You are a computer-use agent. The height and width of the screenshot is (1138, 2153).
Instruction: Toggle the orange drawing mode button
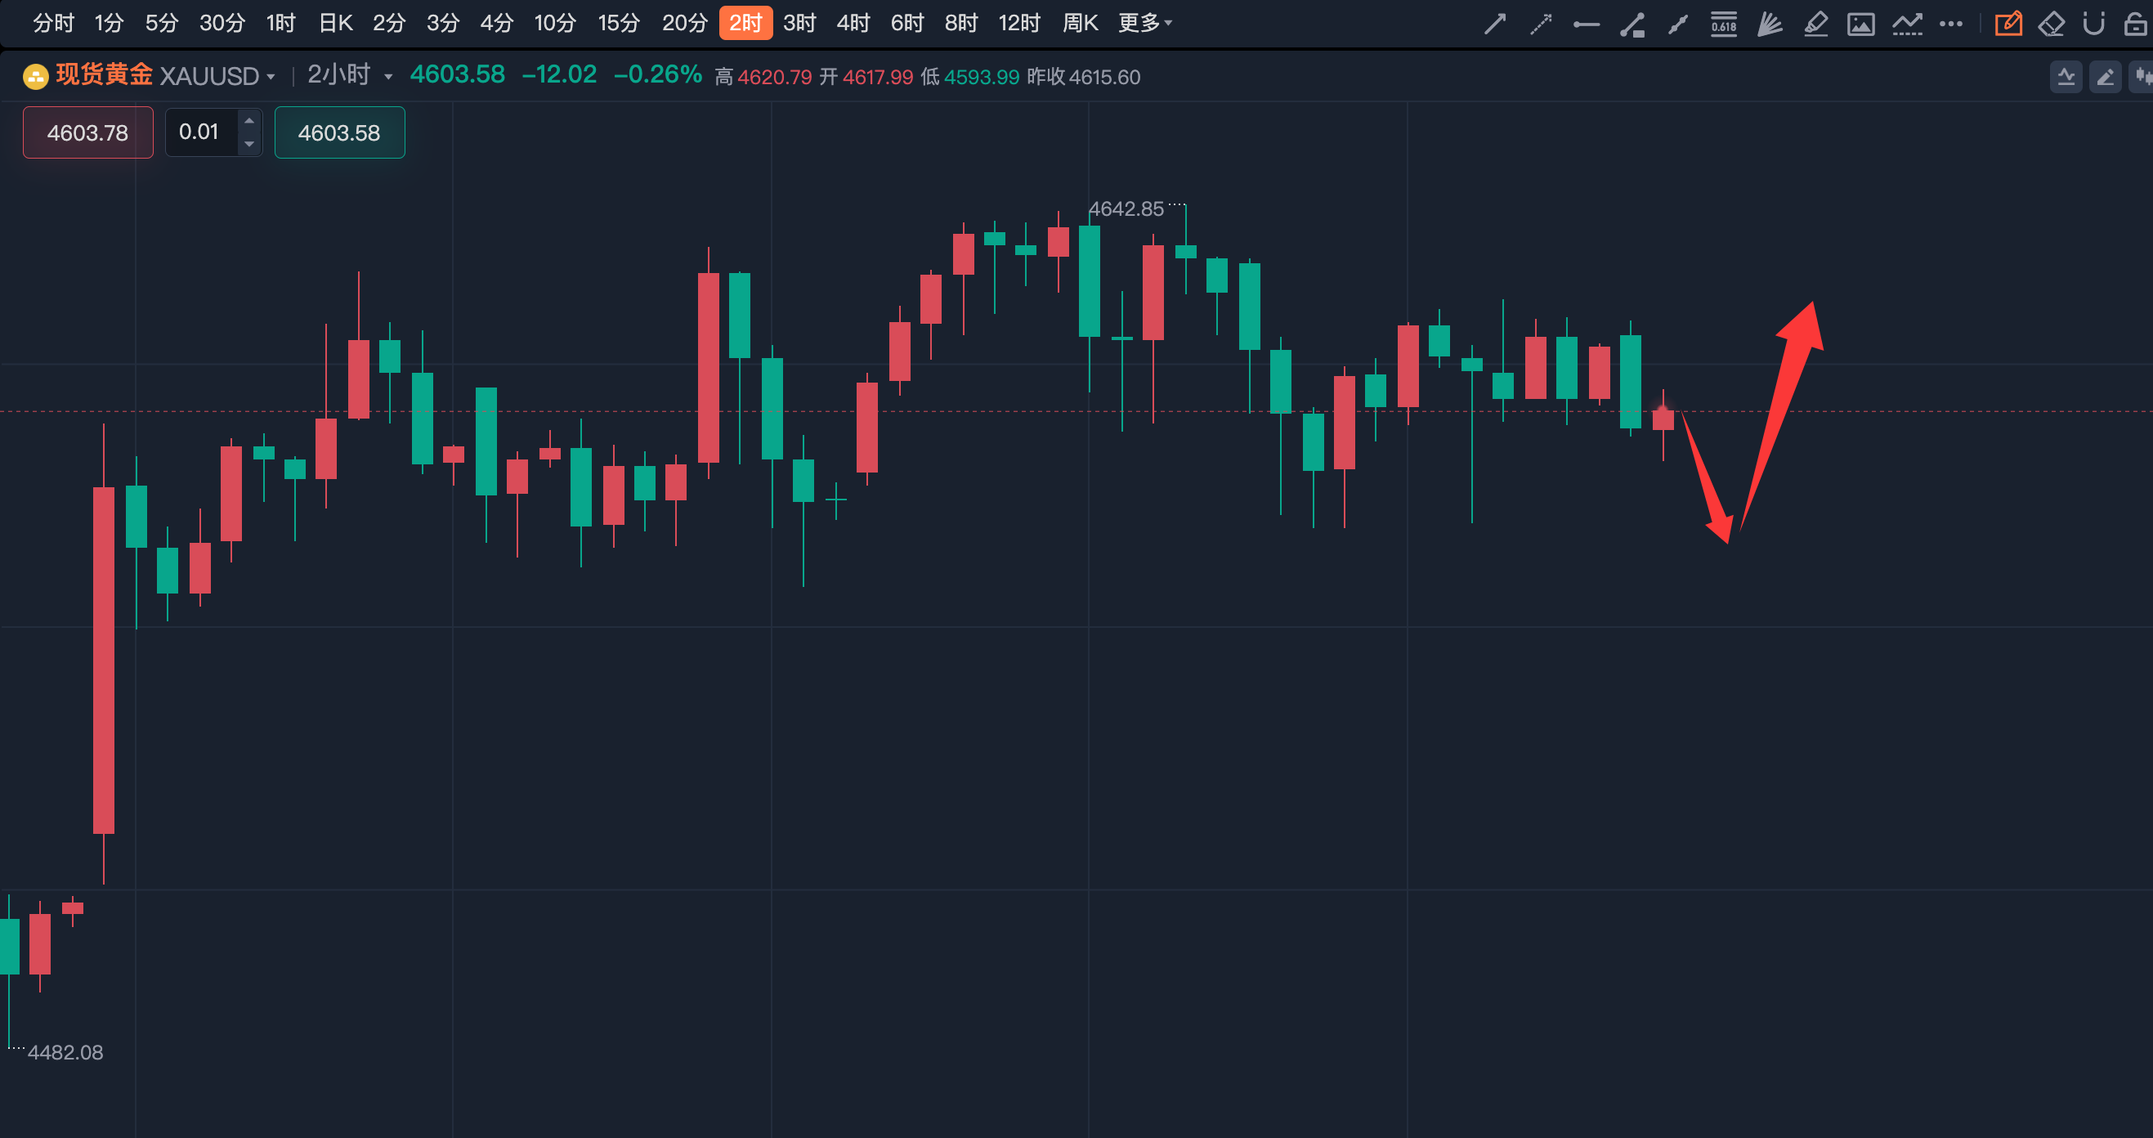[2008, 24]
